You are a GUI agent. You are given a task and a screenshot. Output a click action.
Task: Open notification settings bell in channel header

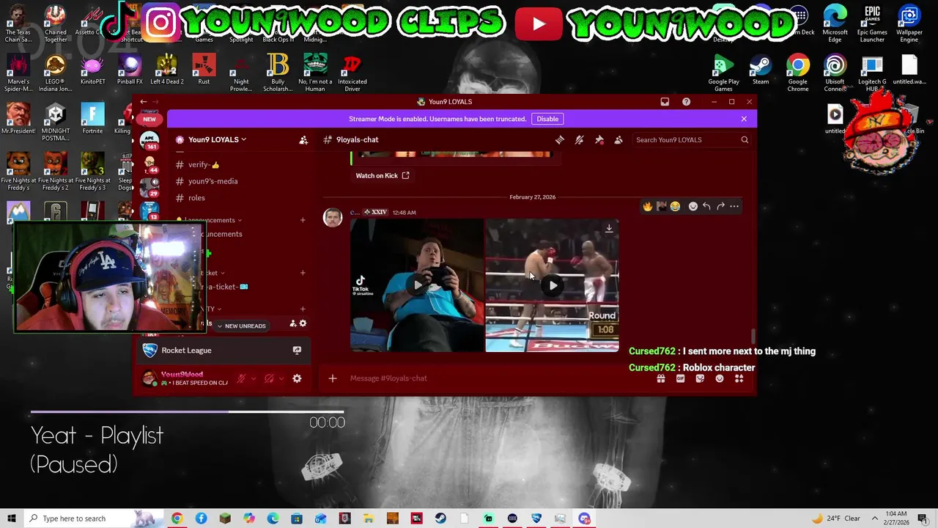tap(579, 139)
